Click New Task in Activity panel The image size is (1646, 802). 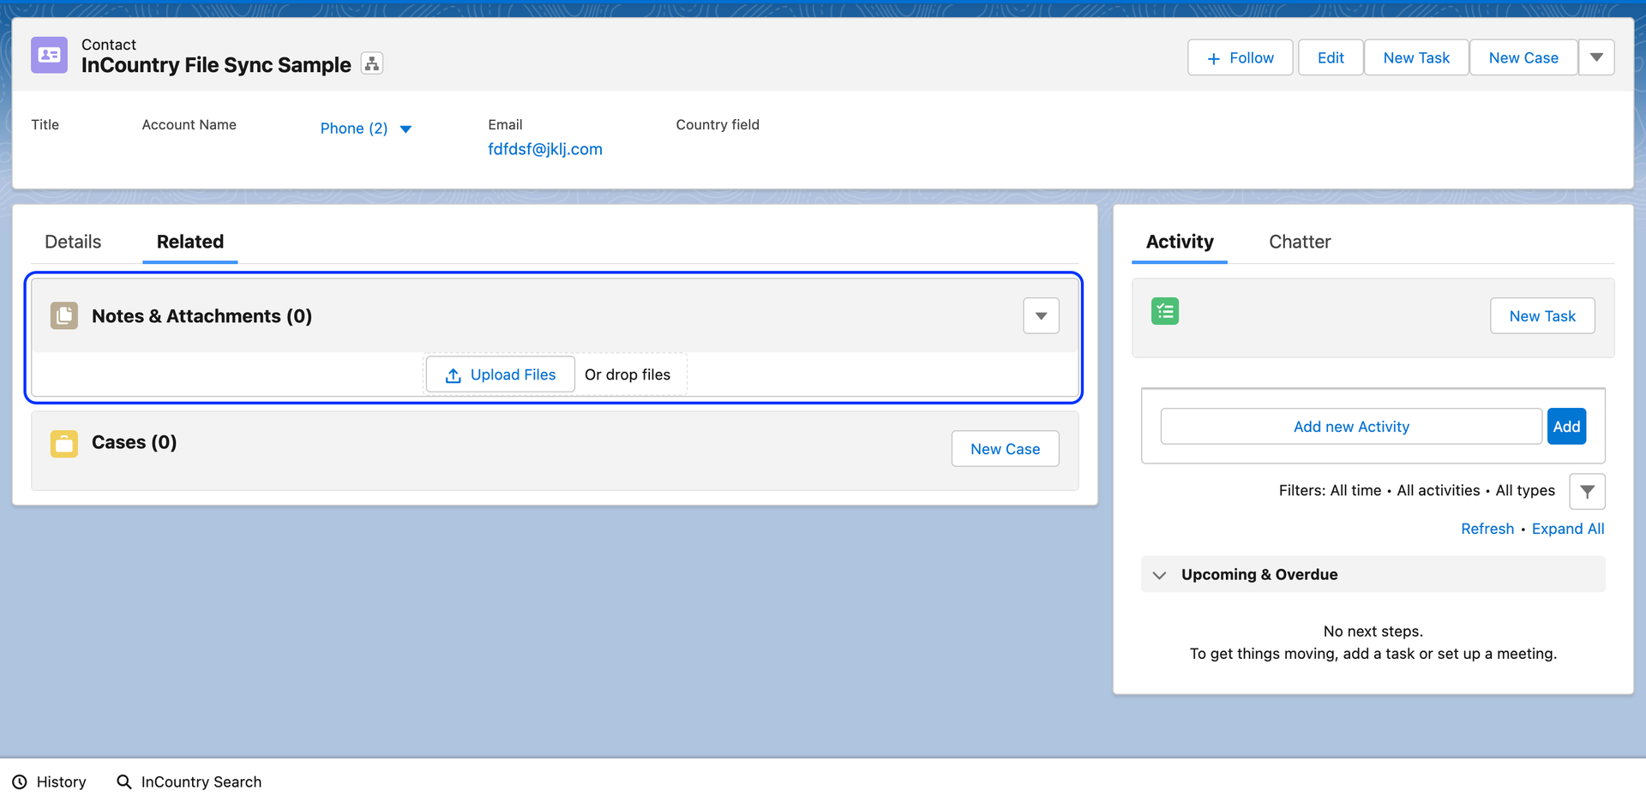1542,316
